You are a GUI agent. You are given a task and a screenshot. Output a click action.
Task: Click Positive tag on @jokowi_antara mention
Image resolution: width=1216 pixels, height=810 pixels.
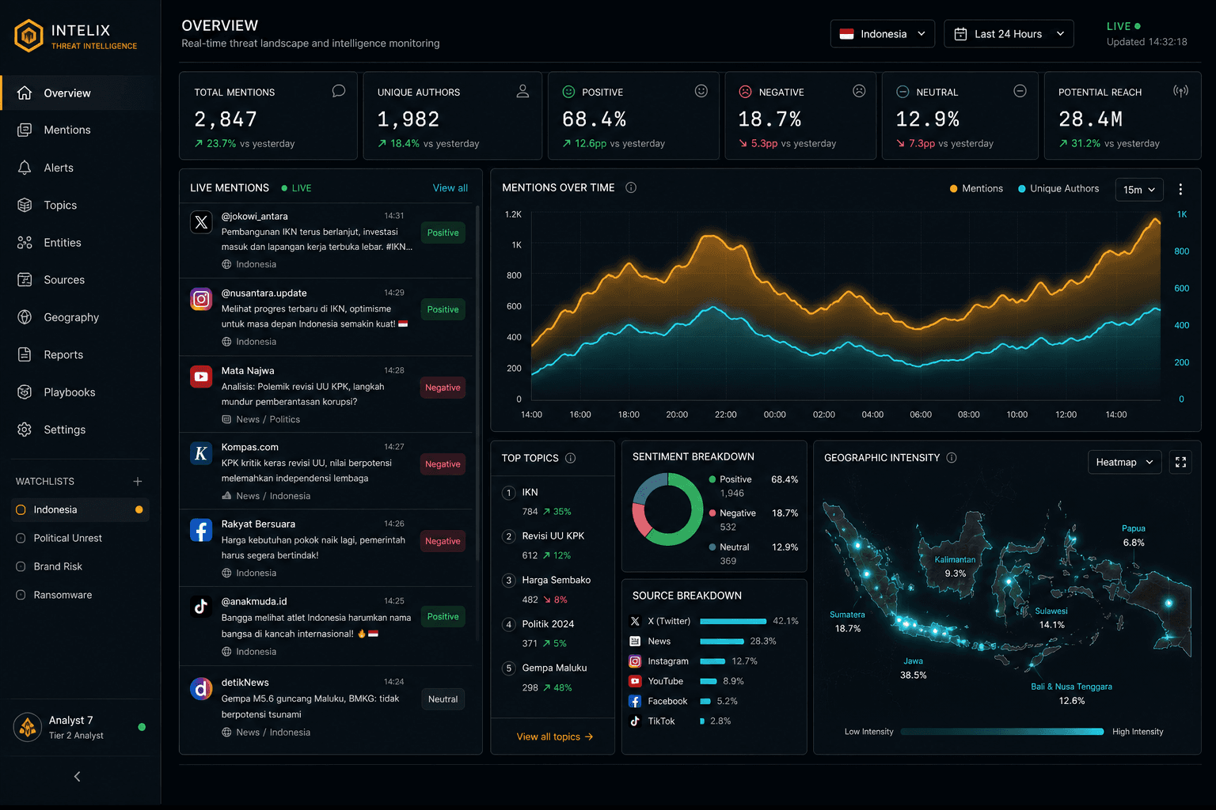[443, 233]
